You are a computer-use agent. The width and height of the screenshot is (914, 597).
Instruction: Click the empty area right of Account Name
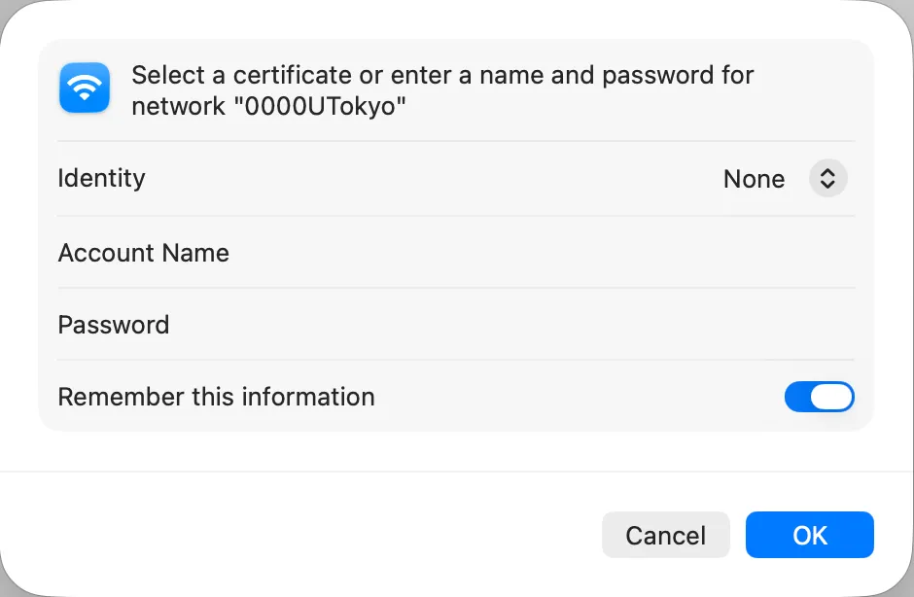tap(543, 253)
